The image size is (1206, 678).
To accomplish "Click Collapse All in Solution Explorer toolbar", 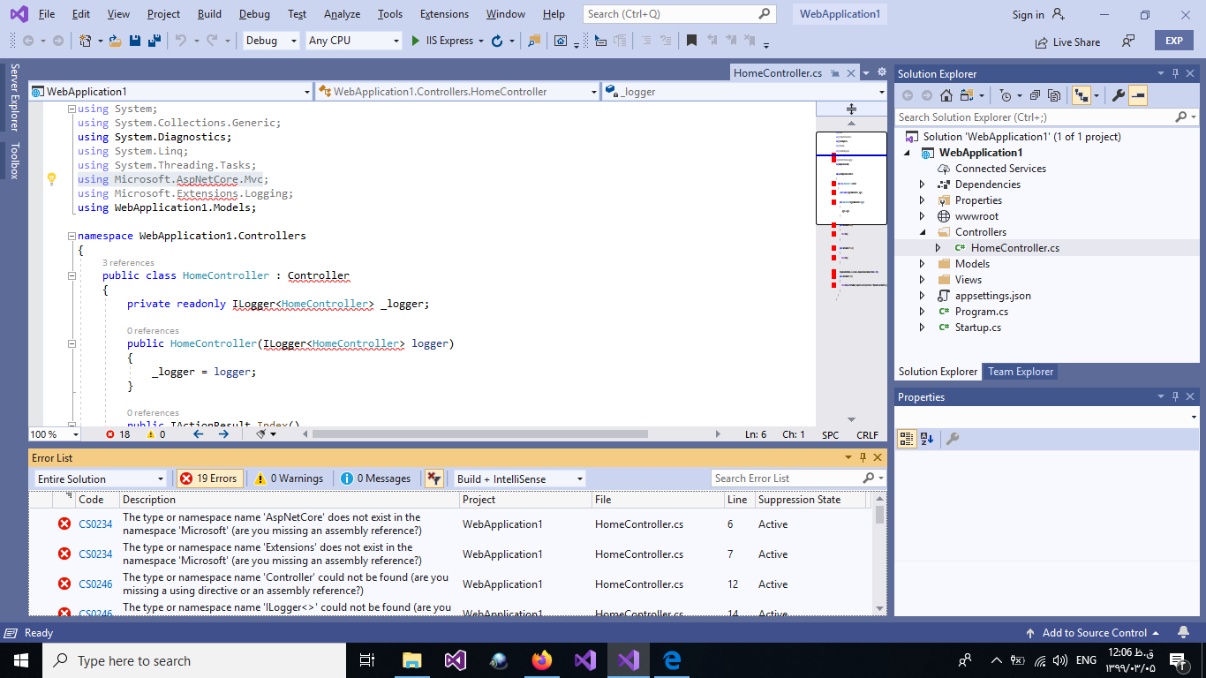I will pos(1036,95).
